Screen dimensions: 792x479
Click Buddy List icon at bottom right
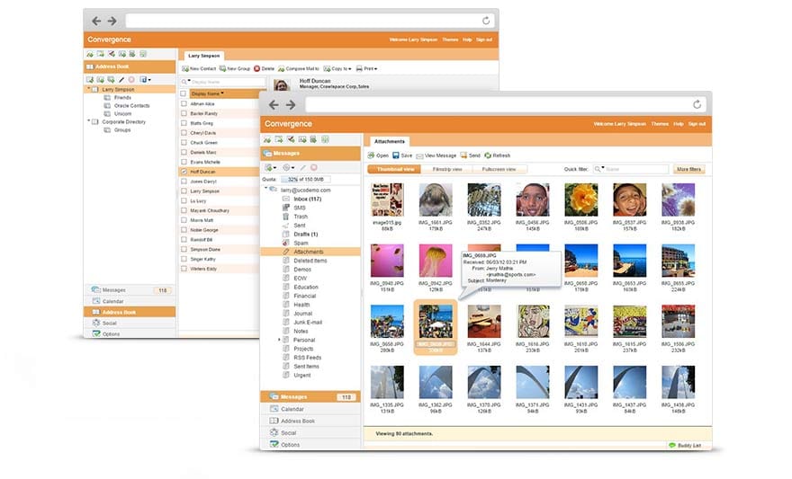[x=671, y=446]
